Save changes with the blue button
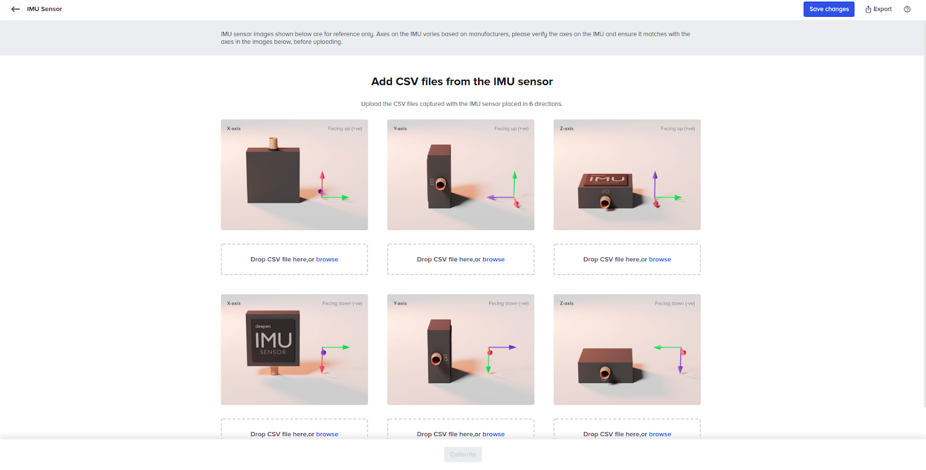 [829, 9]
